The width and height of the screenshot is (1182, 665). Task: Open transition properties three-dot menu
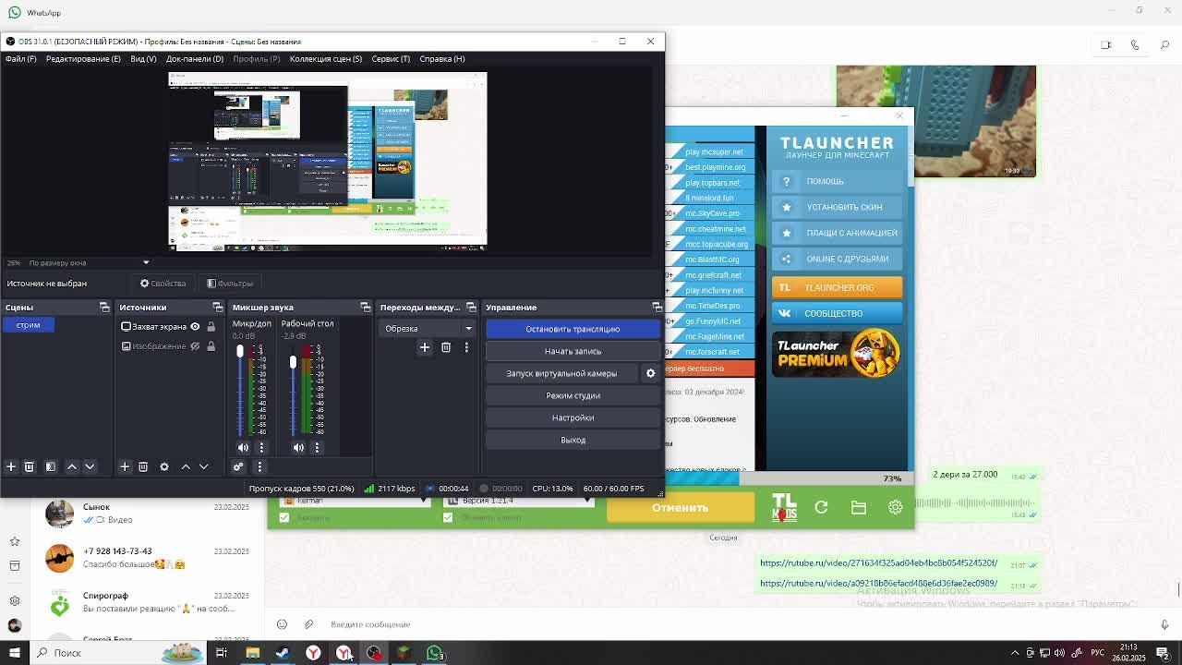(x=466, y=347)
